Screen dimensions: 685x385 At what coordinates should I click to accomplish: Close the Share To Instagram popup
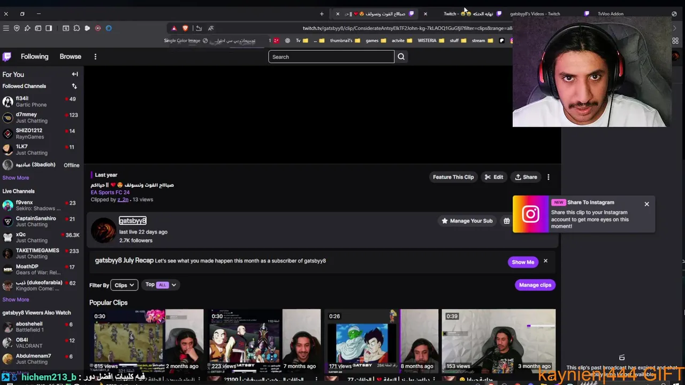pos(646,204)
